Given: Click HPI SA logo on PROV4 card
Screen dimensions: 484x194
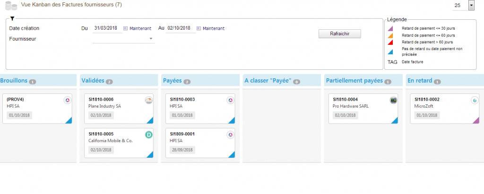Looking at the screenshot, I should tap(67, 100).
